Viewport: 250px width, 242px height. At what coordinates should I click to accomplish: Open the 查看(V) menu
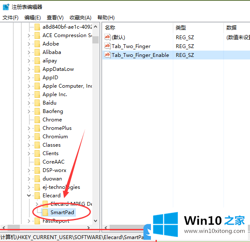tap(55, 18)
